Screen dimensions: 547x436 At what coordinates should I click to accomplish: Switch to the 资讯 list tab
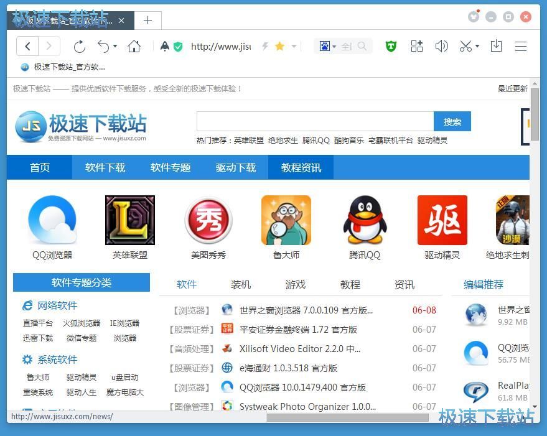(404, 285)
